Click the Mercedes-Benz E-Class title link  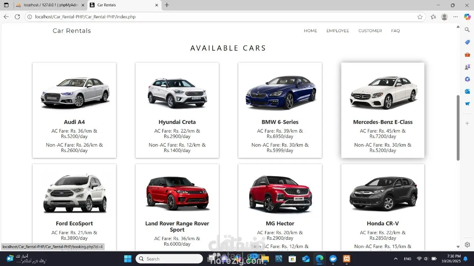383,122
